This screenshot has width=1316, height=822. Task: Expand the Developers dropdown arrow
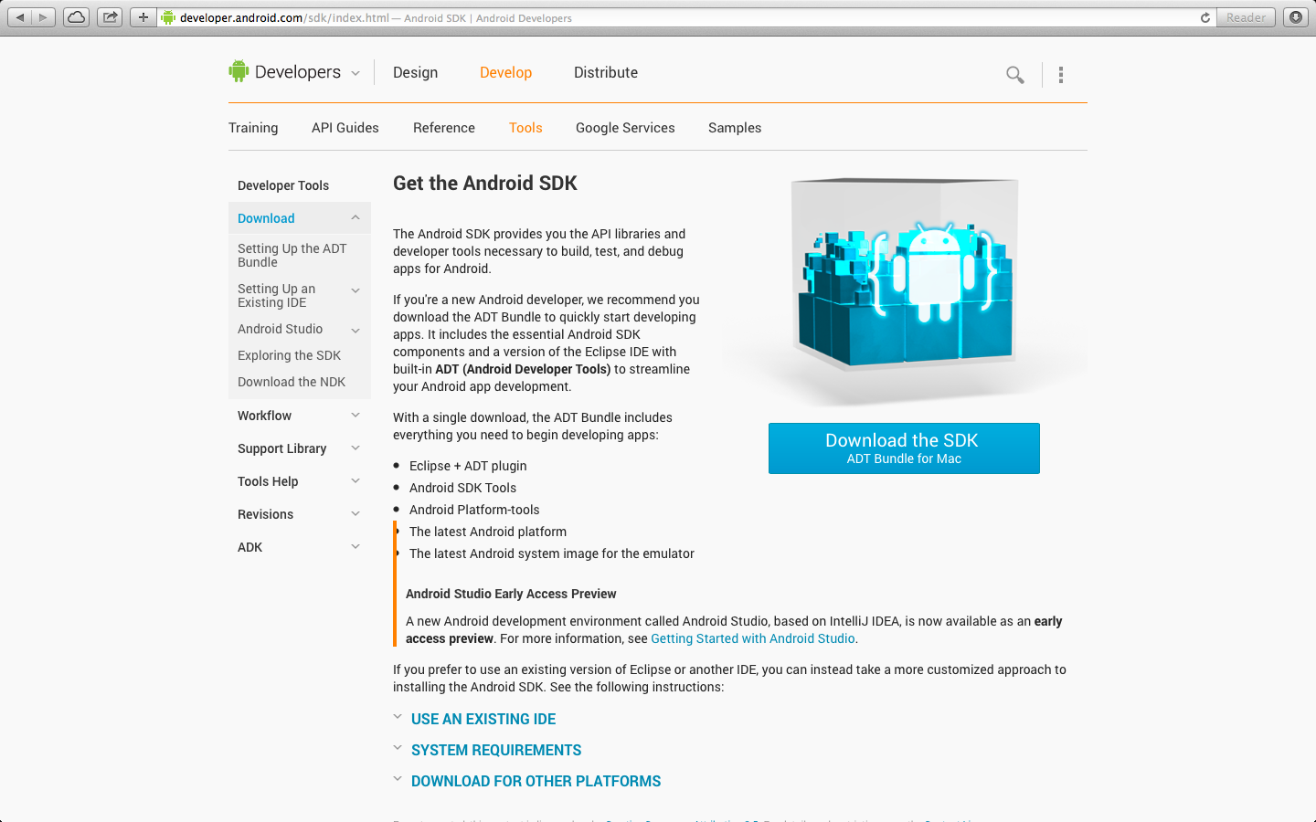[x=356, y=73]
